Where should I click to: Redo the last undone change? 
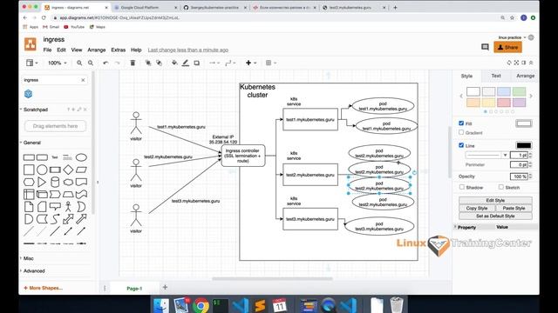[117, 63]
